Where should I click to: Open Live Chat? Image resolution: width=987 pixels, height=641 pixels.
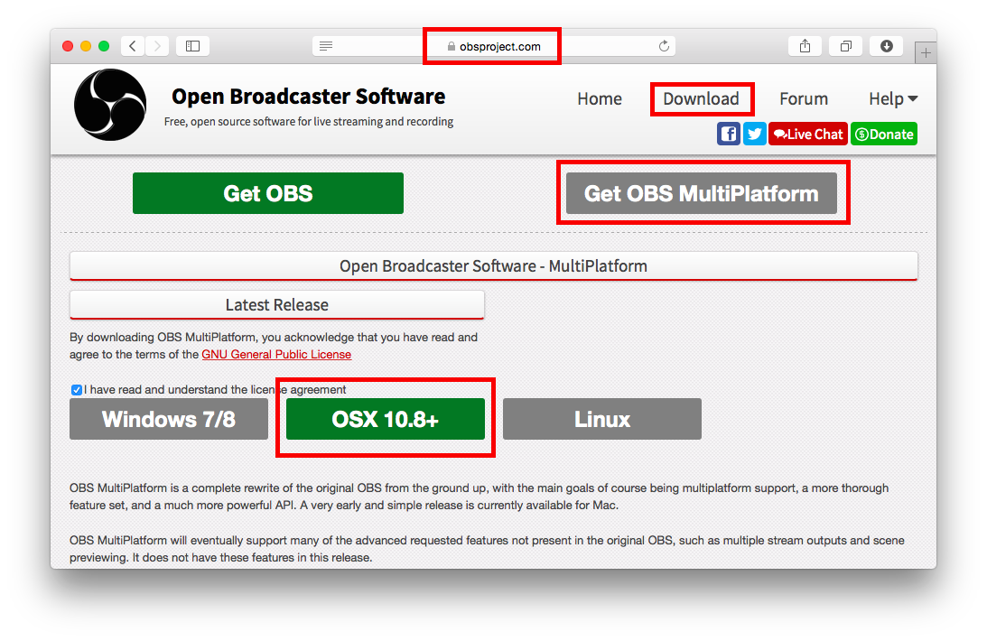coord(808,134)
